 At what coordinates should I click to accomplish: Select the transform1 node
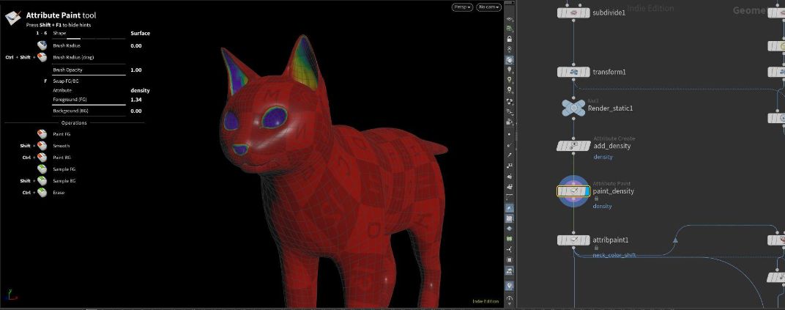pos(573,72)
